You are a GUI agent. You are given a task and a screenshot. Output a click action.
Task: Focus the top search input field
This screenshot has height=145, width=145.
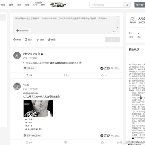pos(107,5)
